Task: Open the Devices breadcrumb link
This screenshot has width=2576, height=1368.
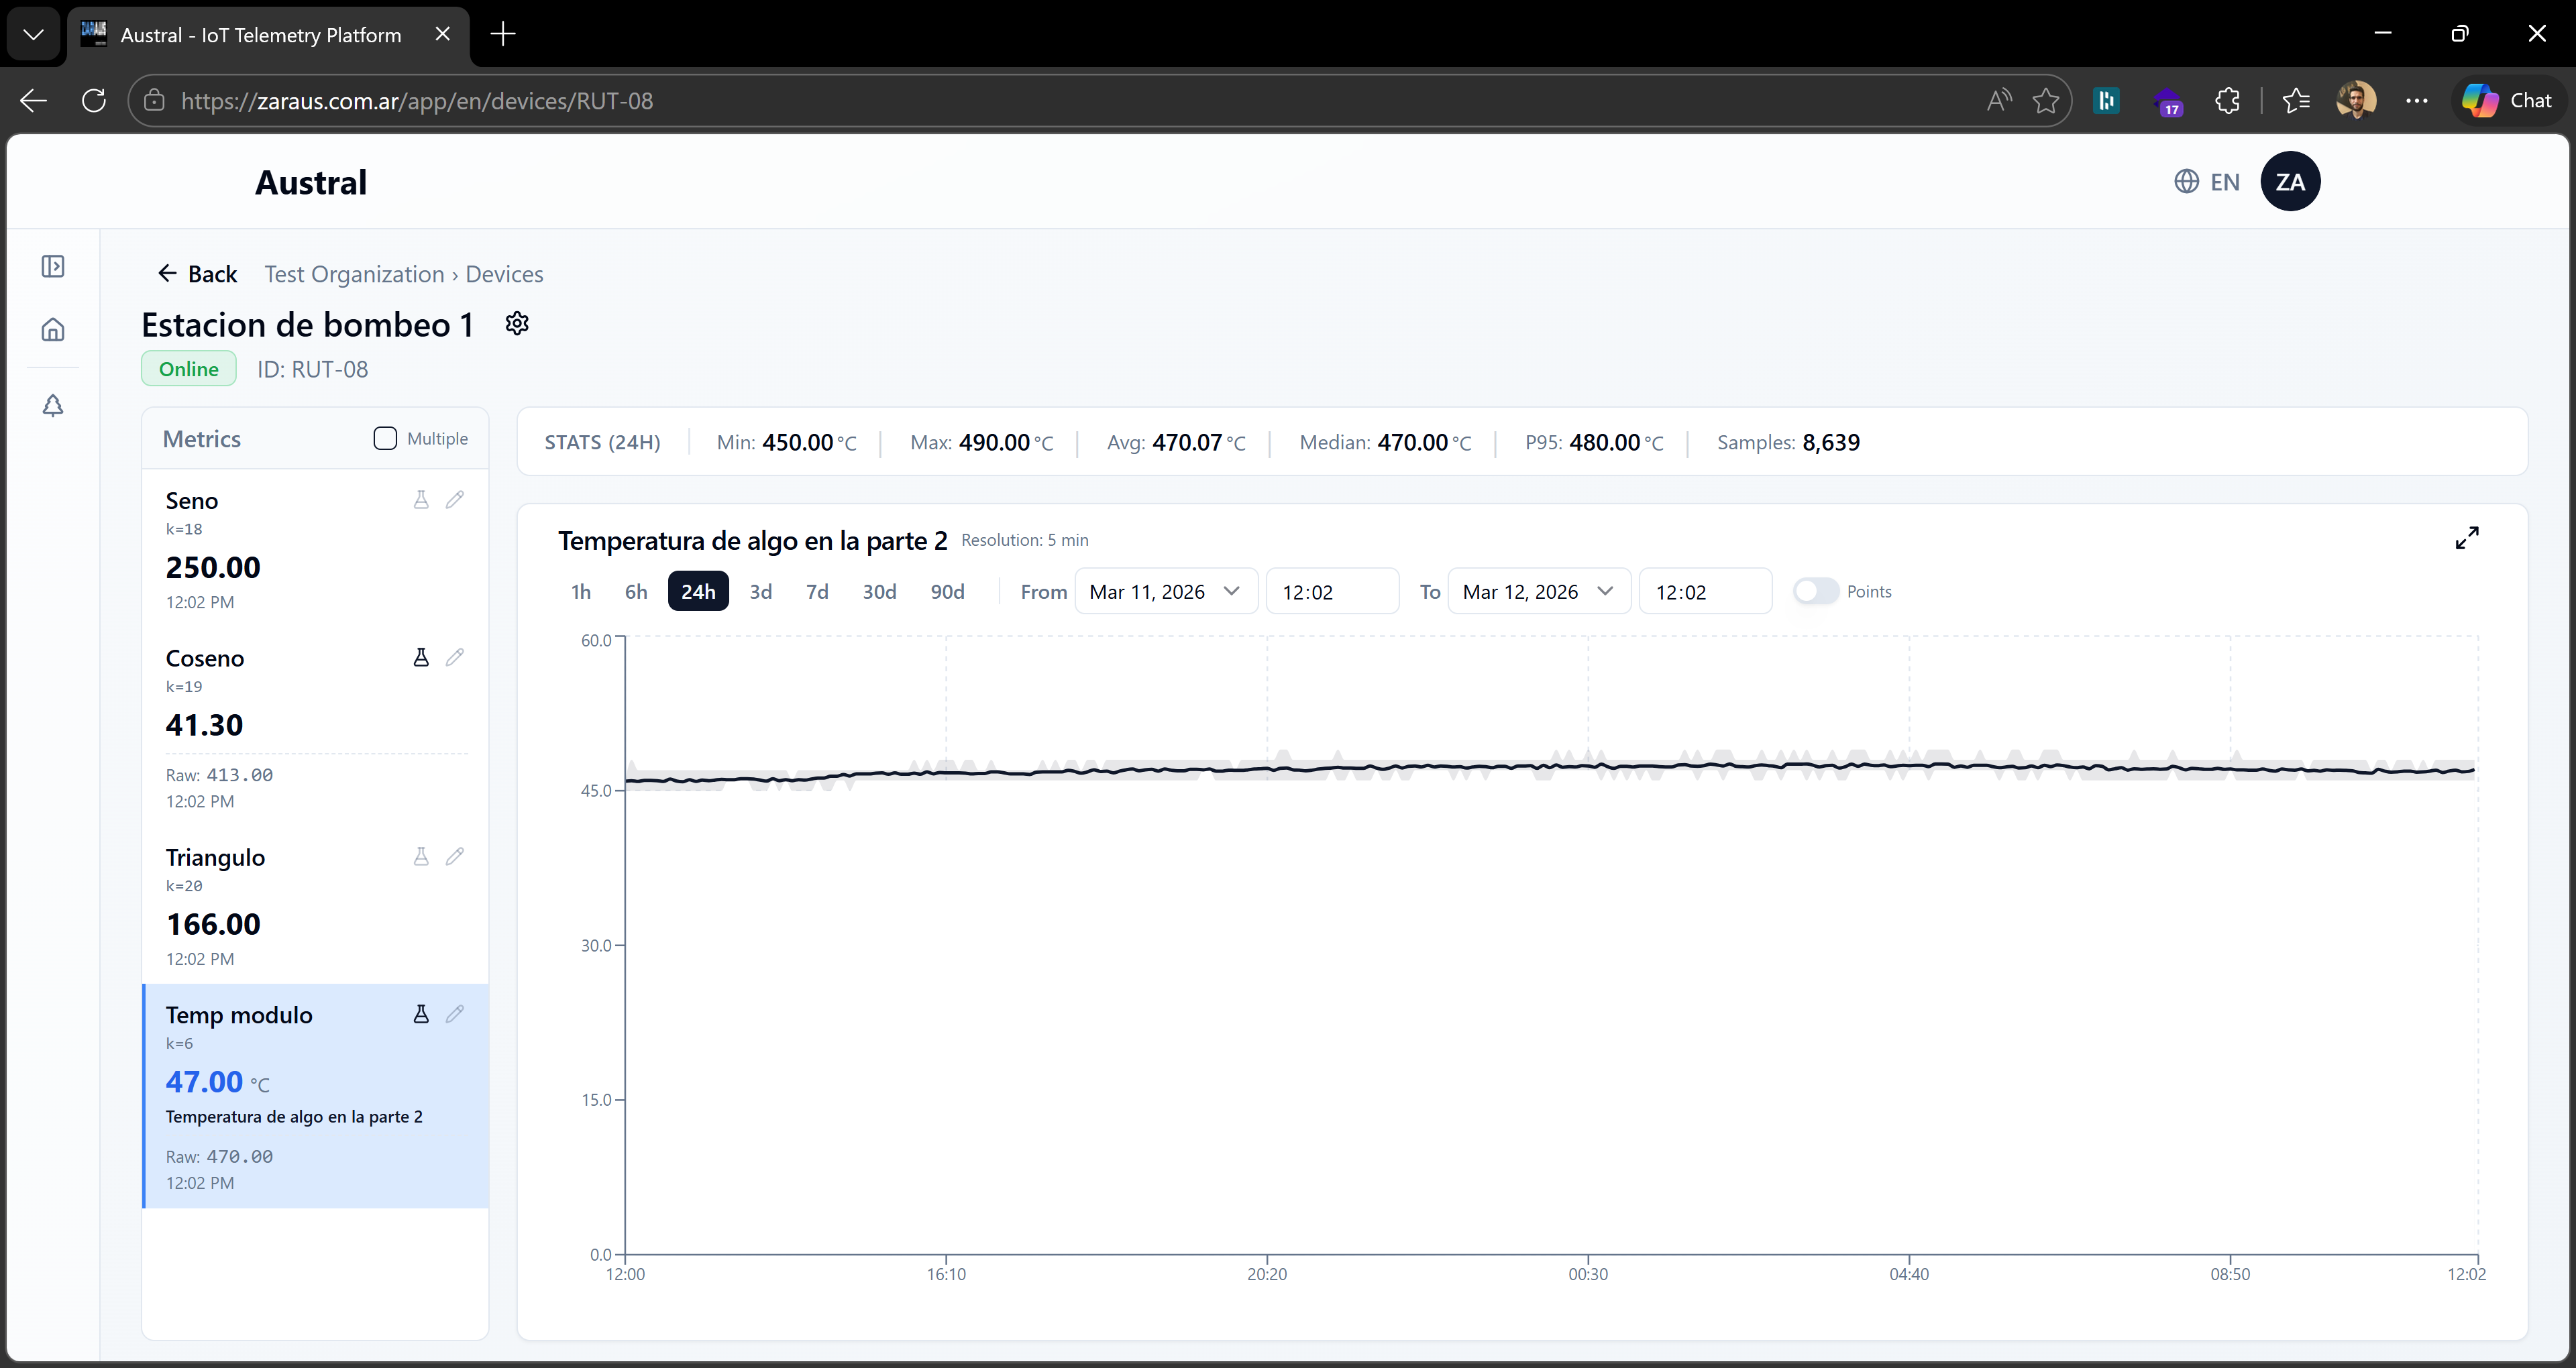Action: pos(504,274)
